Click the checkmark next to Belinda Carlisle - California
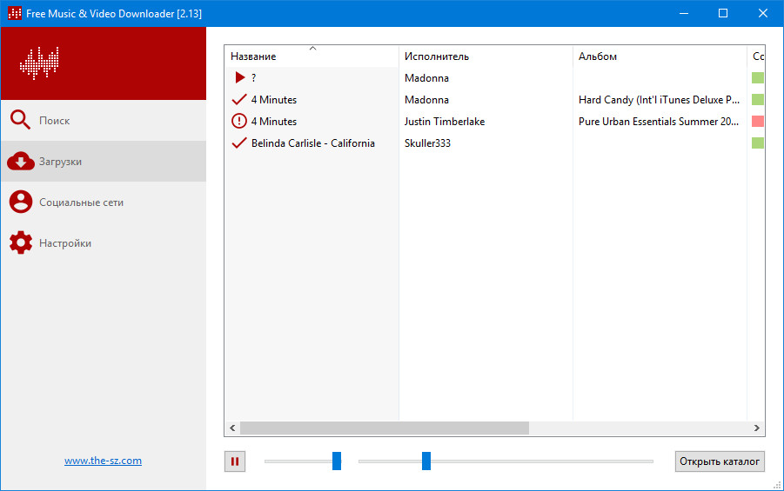 pos(240,143)
